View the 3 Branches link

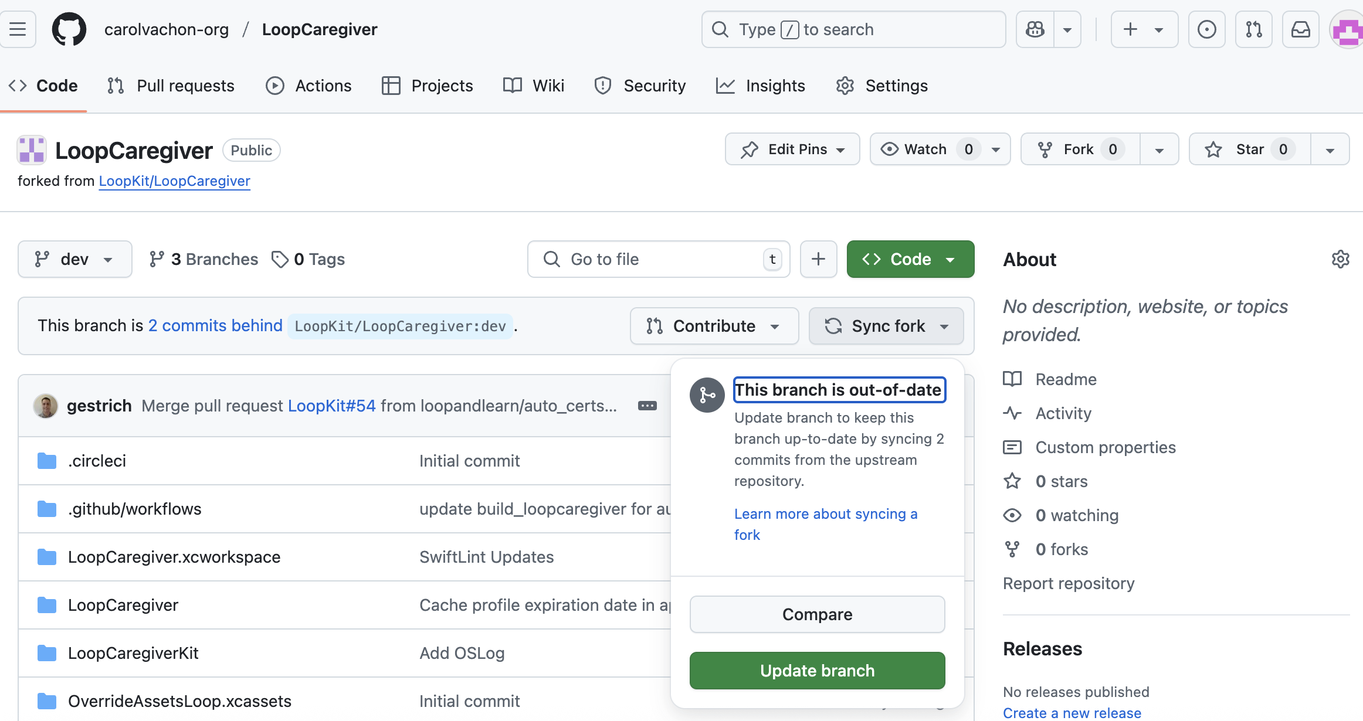(x=204, y=259)
